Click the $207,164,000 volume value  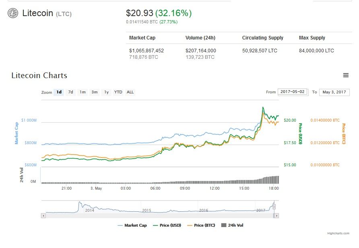point(201,51)
